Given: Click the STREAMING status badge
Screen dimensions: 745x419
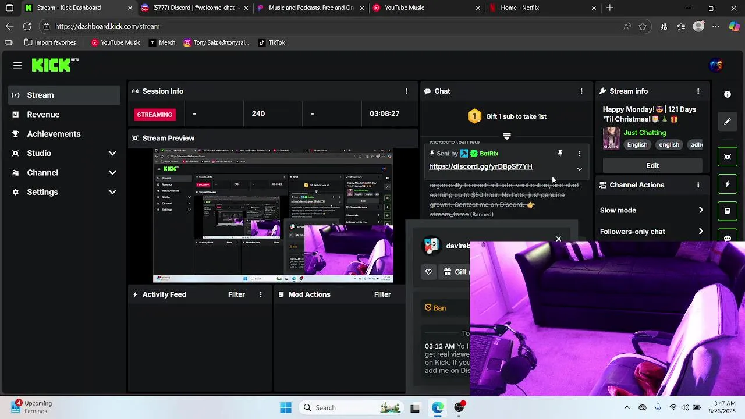Looking at the screenshot, I should 155,115.
